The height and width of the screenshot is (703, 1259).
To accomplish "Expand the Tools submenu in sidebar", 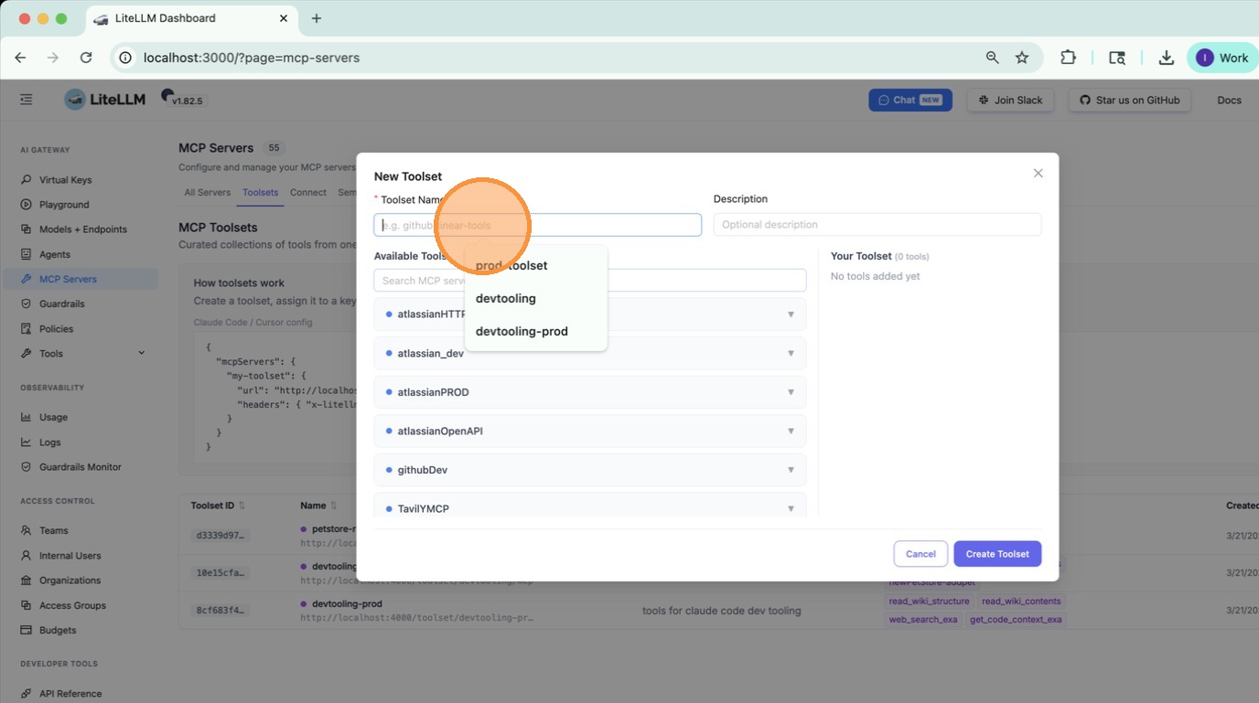I will coord(141,354).
